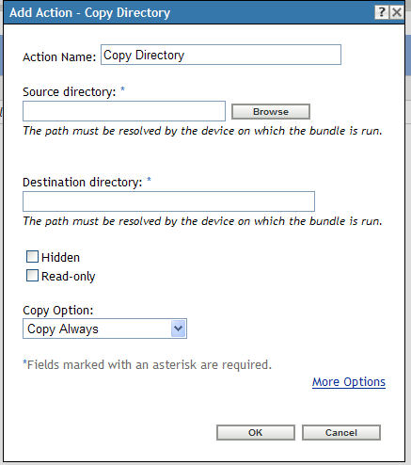Focus the Source directory input box
Viewport: 411px width, 465px height.
[124, 111]
